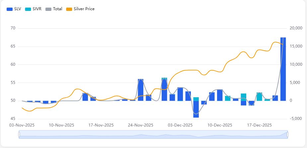Click the -5,000 right axis label
307x148 pixels.
point(296,119)
